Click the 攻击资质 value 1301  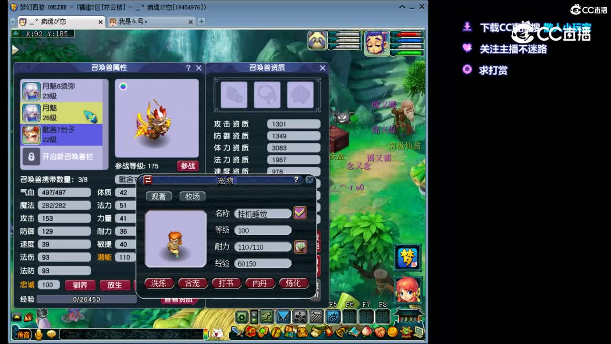pos(294,124)
